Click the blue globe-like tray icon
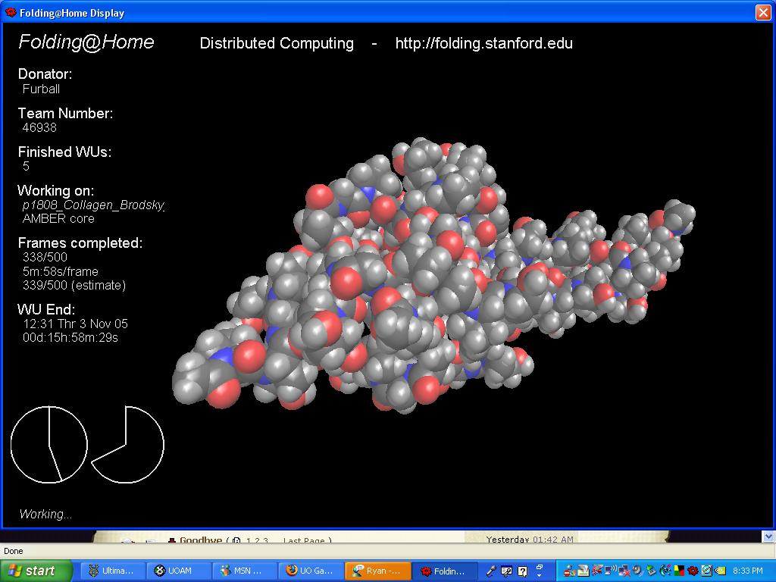 707,571
